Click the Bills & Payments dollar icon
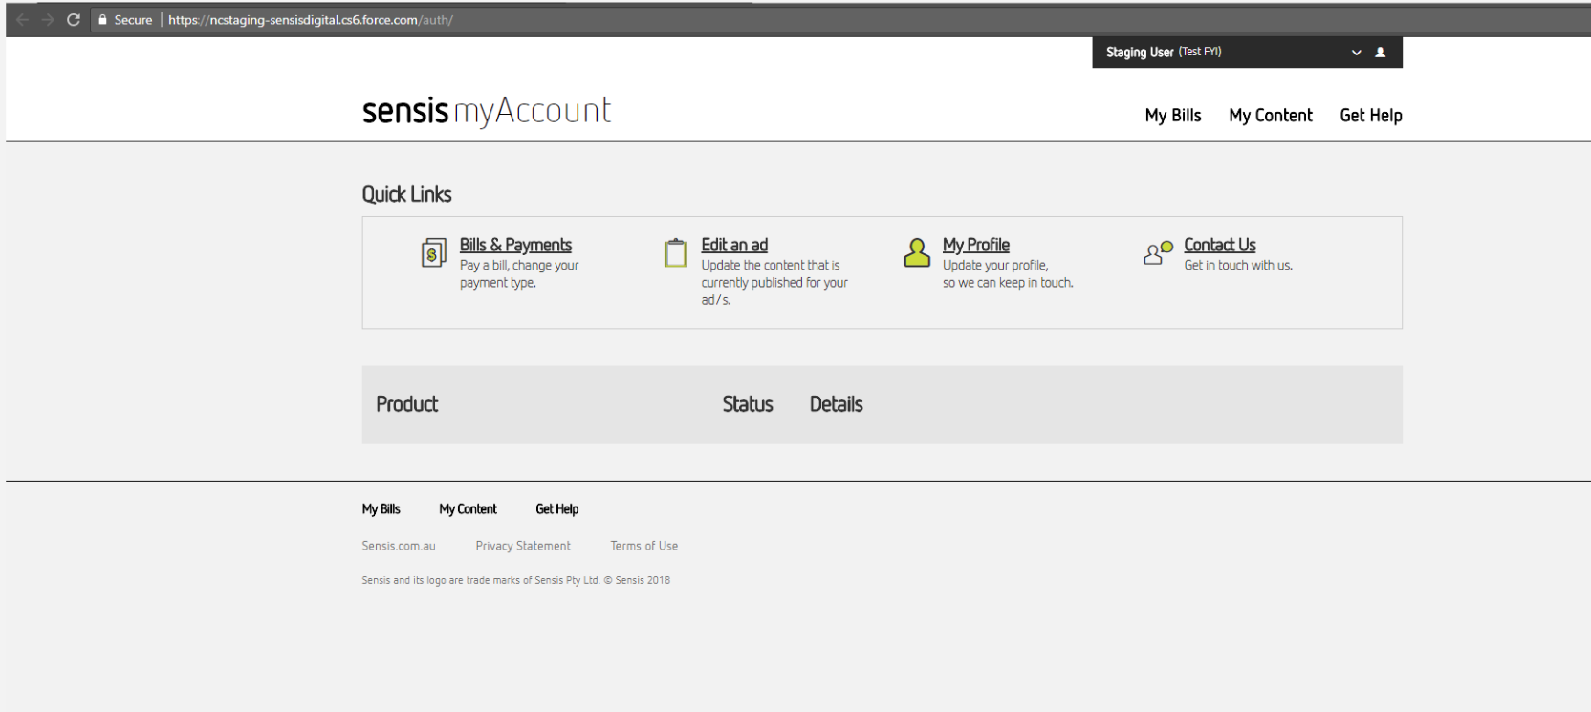This screenshot has width=1591, height=712. coord(433,253)
